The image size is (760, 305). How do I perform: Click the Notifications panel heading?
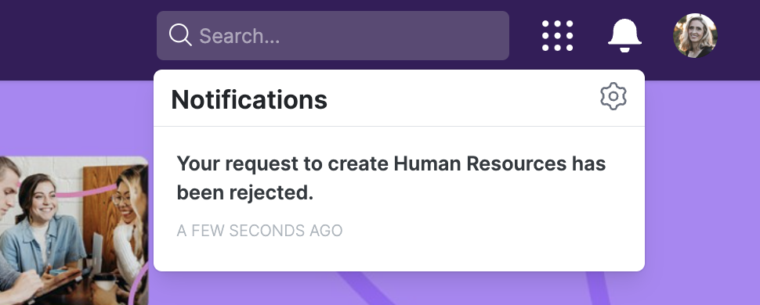[249, 99]
